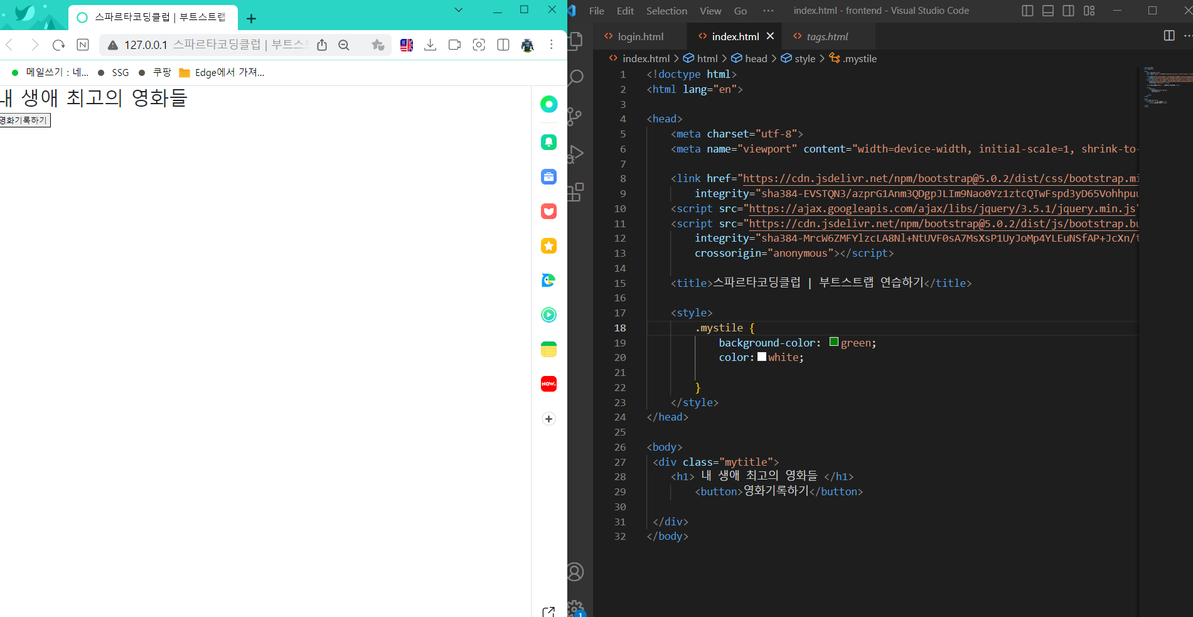Toggle the secondary side bar layout icon
The width and height of the screenshot is (1193, 617).
(1069, 11)
